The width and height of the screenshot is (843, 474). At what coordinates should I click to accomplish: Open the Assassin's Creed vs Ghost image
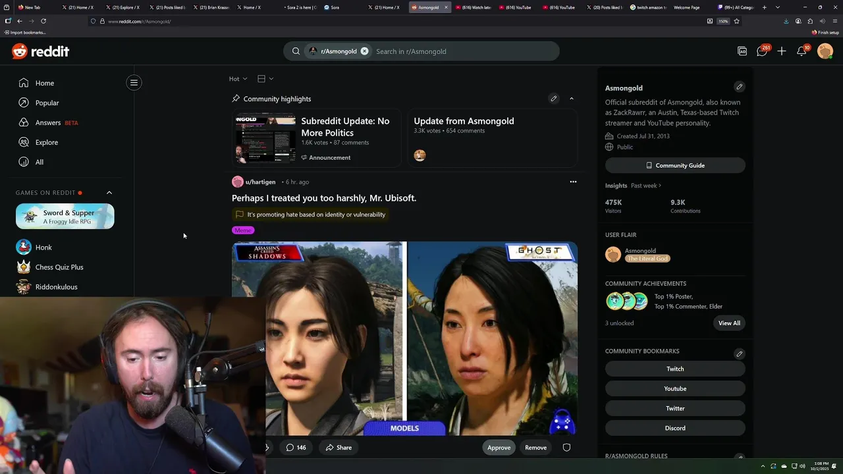[x=404, y=338]
